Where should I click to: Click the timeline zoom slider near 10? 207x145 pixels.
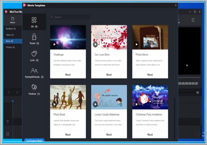tap(187, 93)
